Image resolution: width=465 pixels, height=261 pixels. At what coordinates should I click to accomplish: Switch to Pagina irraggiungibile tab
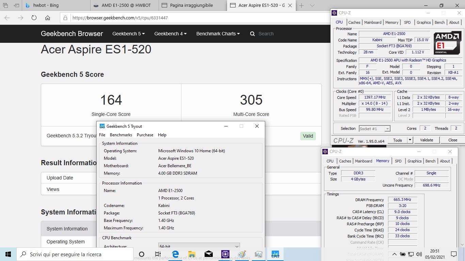point(193,5)
